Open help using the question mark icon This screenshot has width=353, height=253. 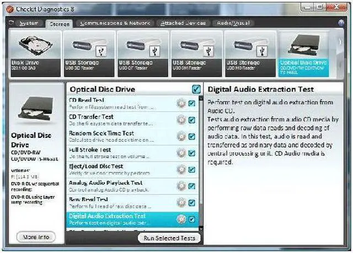tap(341, 23)
